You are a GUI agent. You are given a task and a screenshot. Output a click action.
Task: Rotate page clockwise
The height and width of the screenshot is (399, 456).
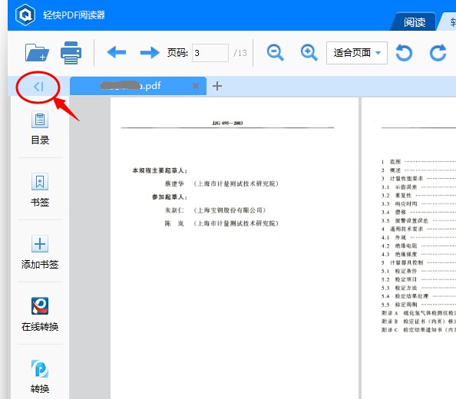438,53
